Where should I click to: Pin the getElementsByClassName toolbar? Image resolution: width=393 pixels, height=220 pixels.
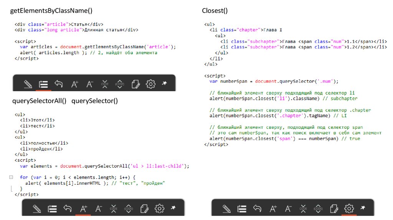[x=165, y=83]
